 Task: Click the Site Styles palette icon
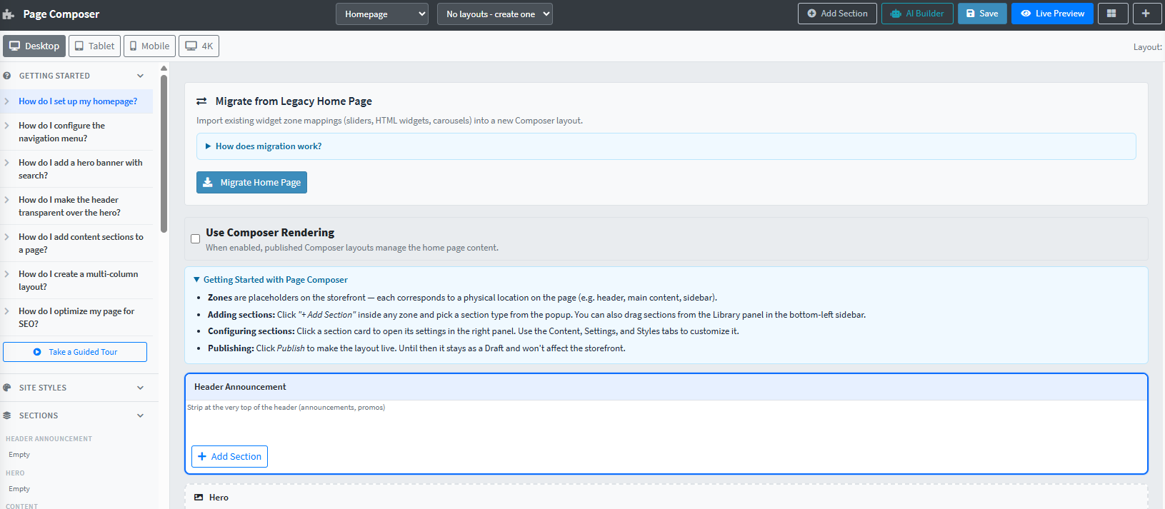tap(7, 388)
